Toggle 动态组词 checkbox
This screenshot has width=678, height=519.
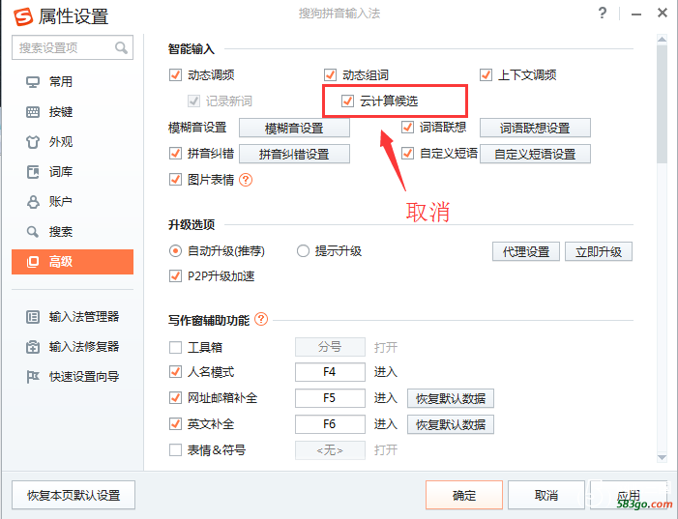(330, 74)
